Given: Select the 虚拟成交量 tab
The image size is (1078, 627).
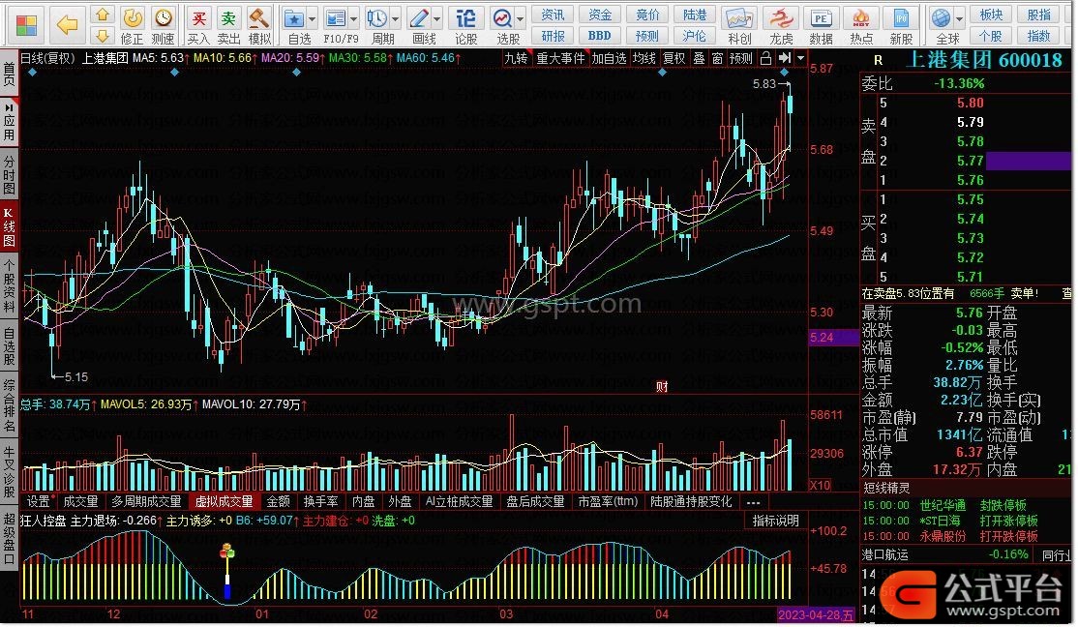Looking at the screenshot, I should tap(225, 502).
